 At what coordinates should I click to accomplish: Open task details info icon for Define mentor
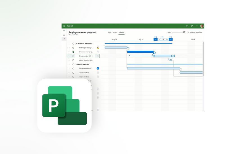click(x=90, y=56)
